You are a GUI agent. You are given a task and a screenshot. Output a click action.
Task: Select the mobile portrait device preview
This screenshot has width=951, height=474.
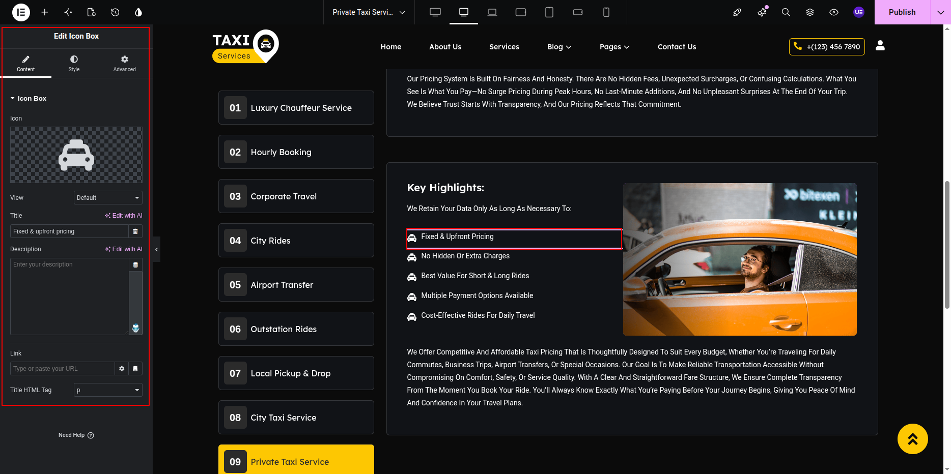[x=606, y=12]
